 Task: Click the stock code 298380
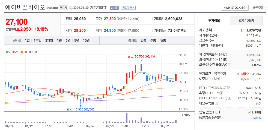coord(52,8)
